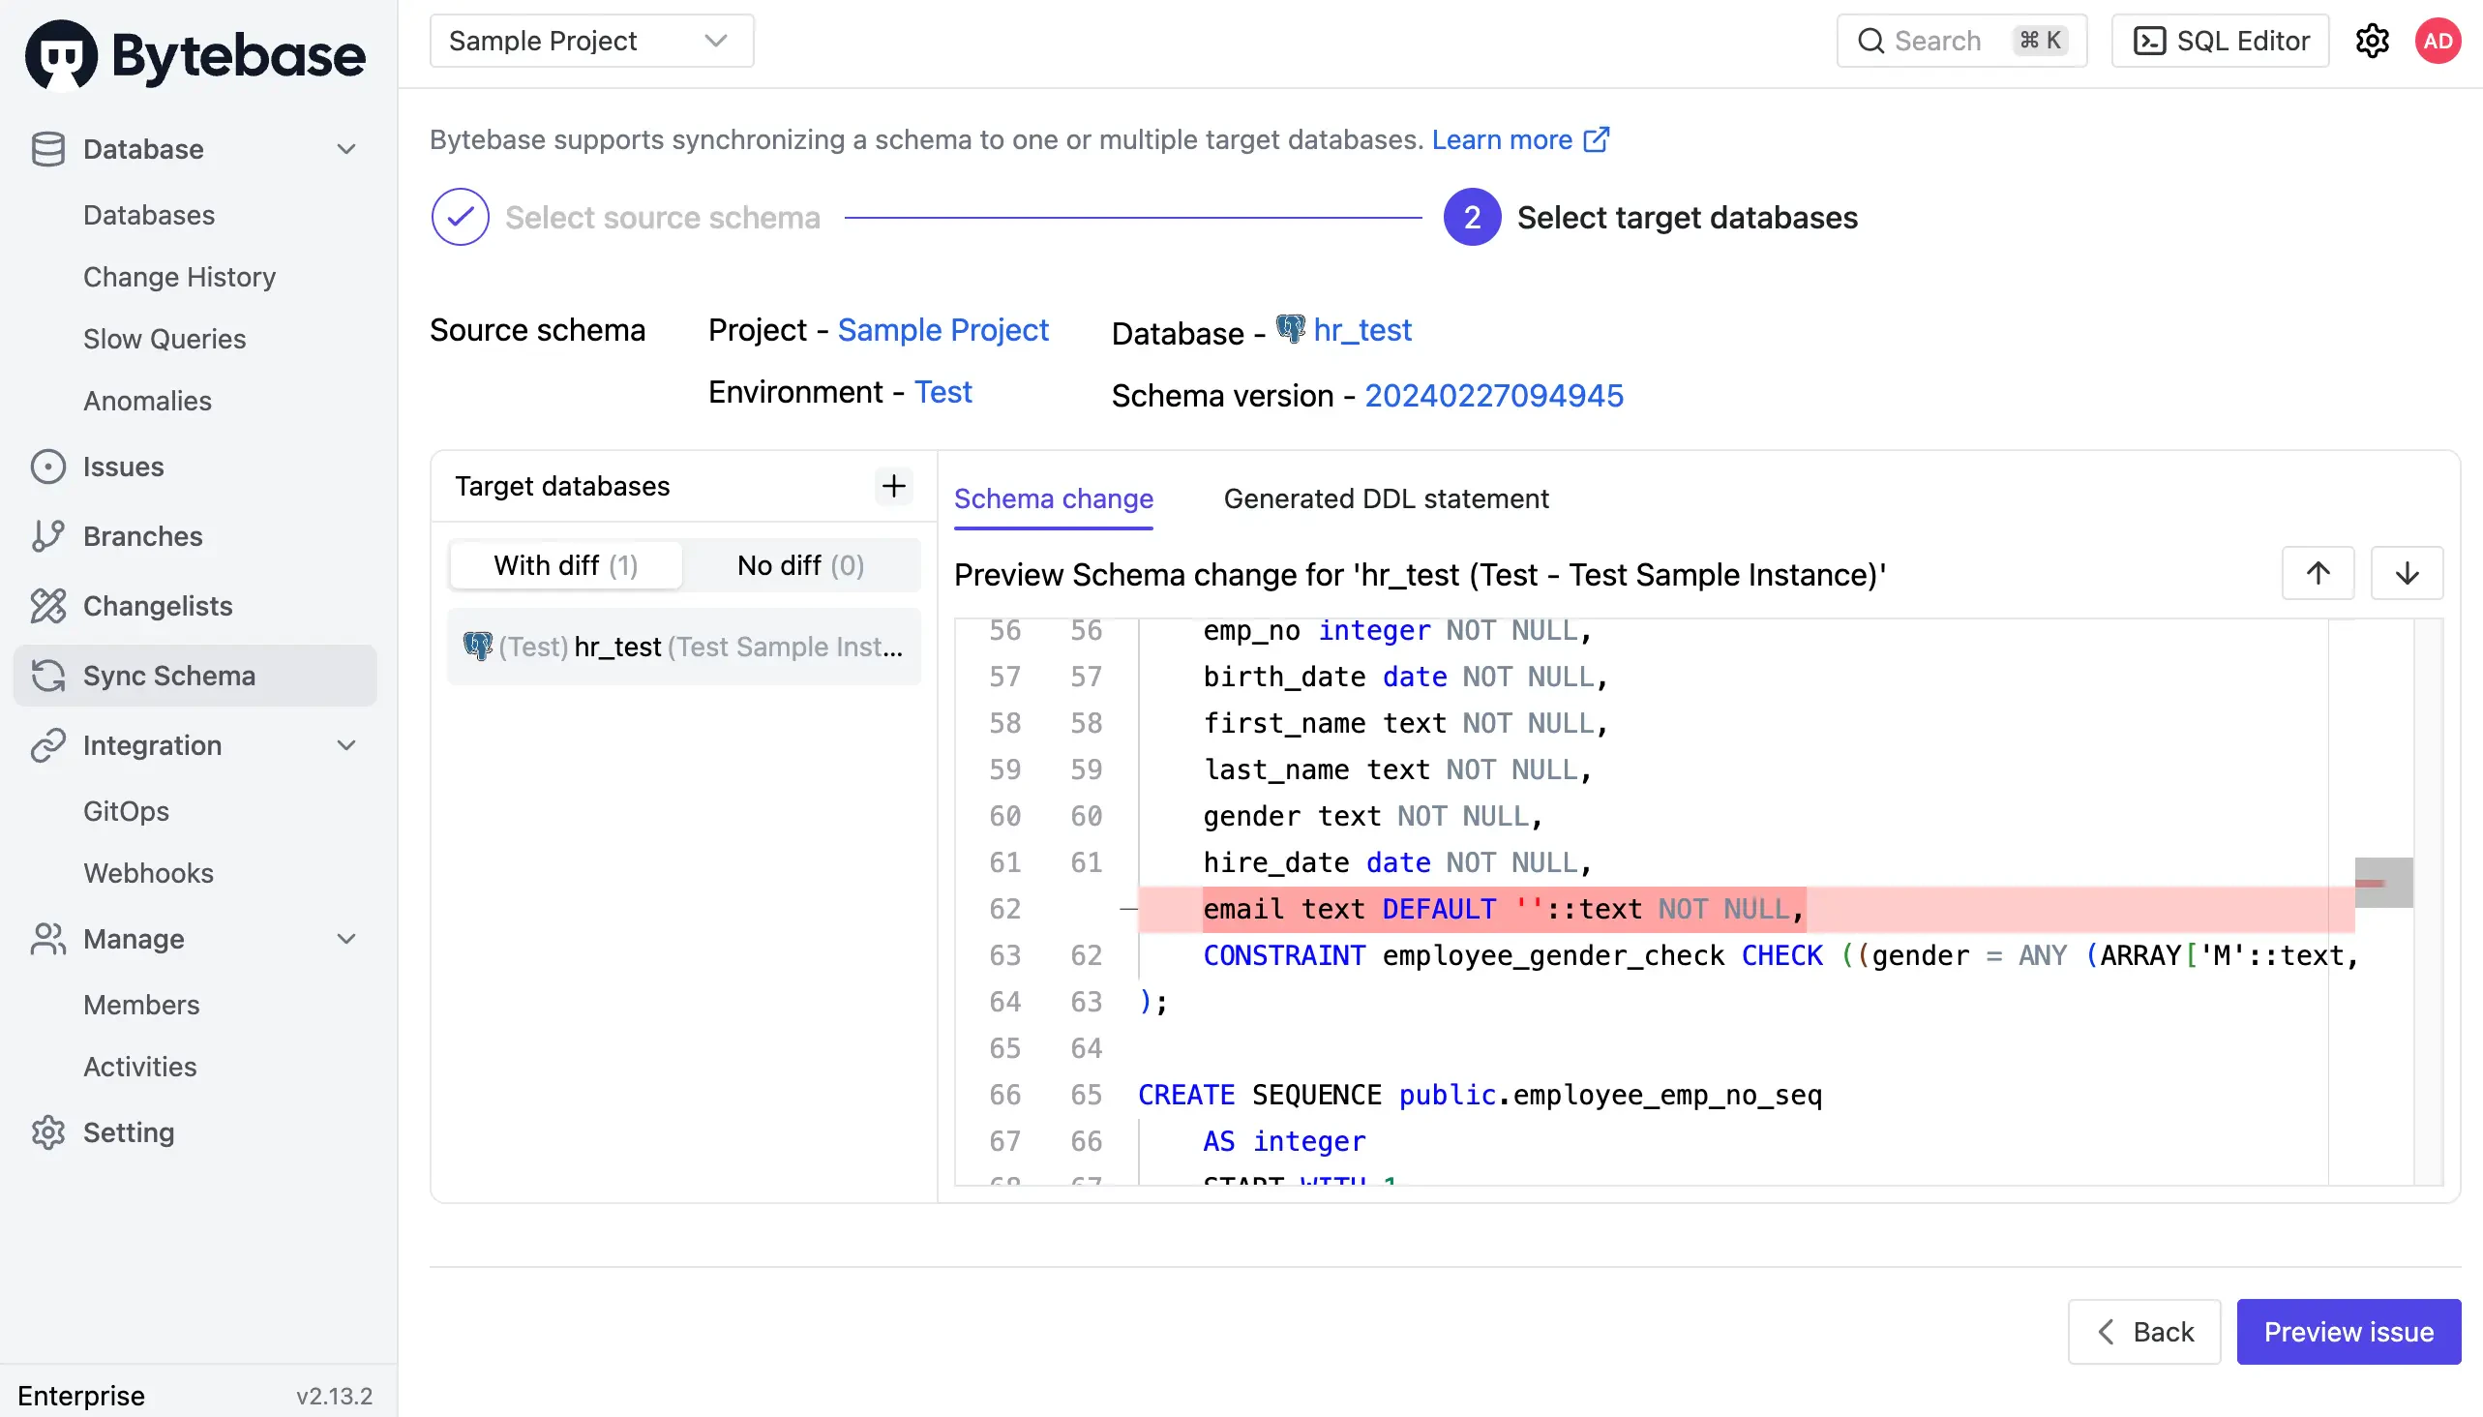This screenshot has width=2483, height=1417.
Task: Click the Bytebase logo
Action: pos(194,54)
